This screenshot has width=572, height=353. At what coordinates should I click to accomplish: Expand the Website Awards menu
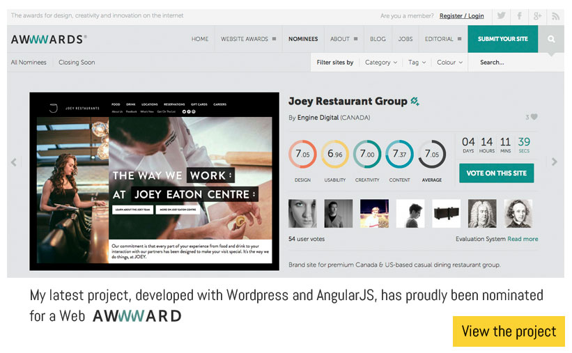click(x=248, y=39)
